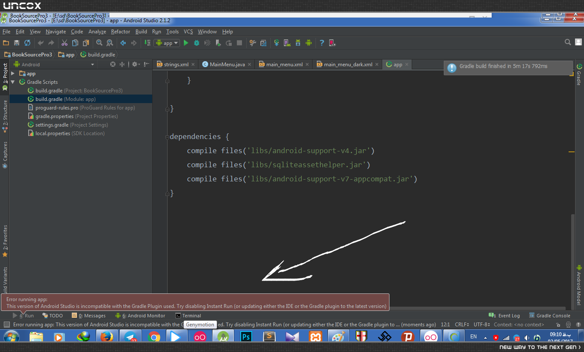Open the Build menu
The width and height of the screenshot is (584, 352).
tap(141, 32)
